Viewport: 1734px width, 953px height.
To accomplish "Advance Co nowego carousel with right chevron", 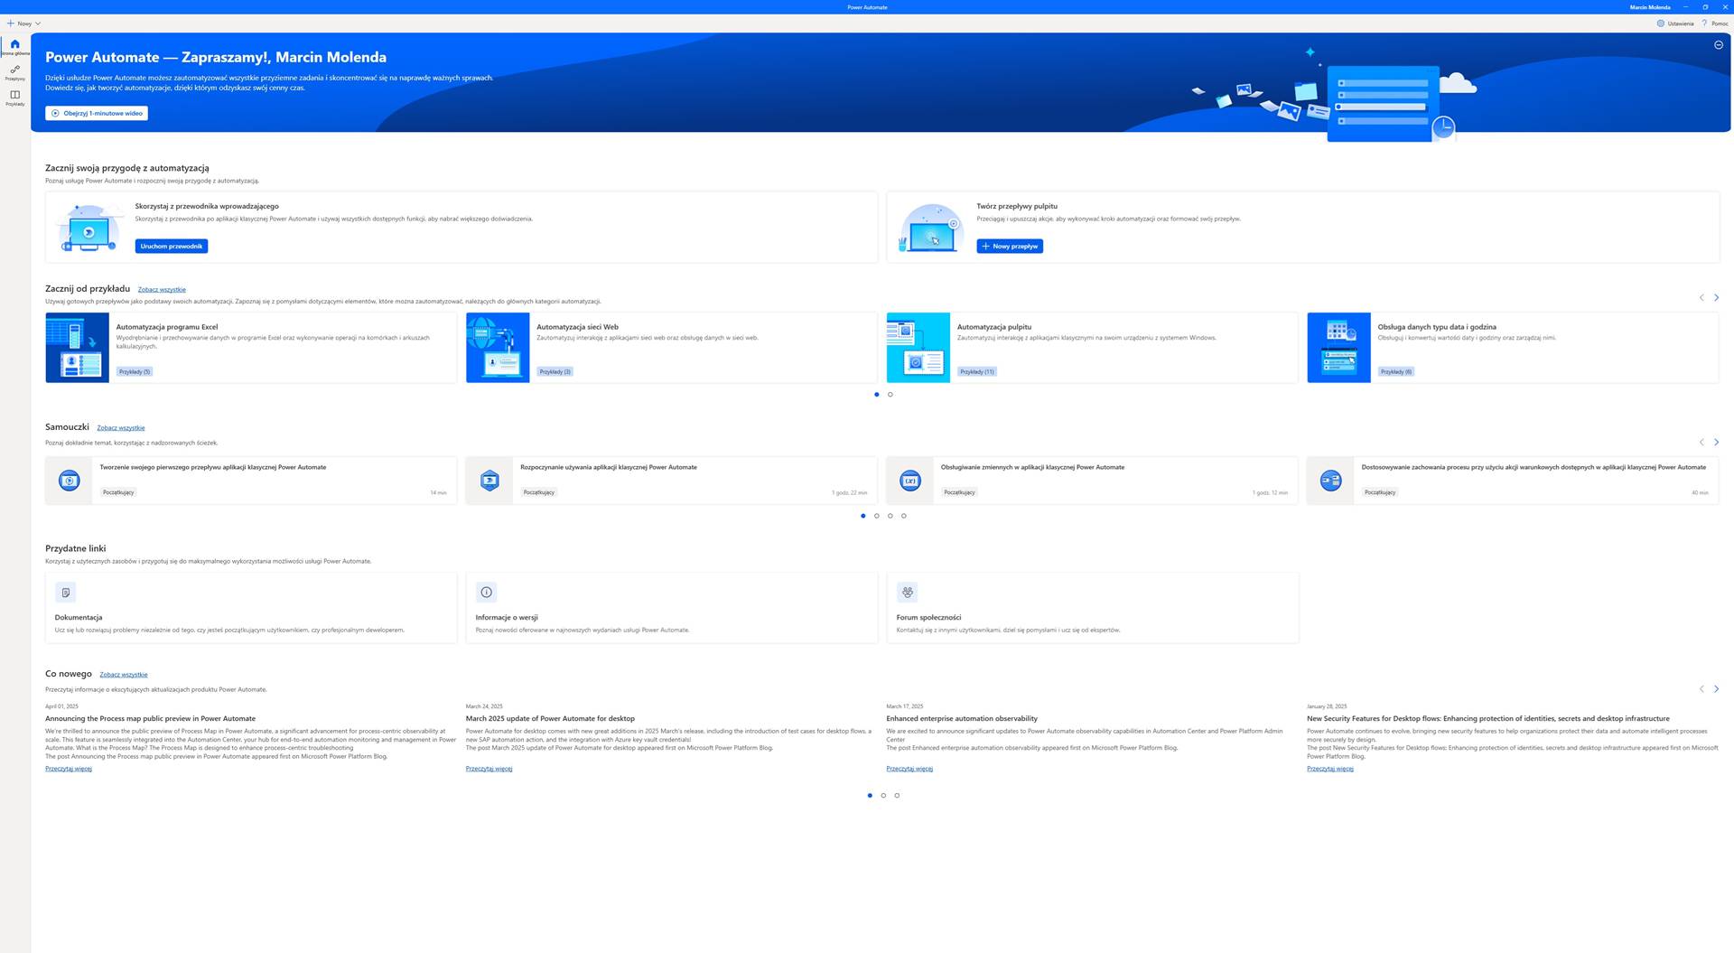I will point(1716,689).
